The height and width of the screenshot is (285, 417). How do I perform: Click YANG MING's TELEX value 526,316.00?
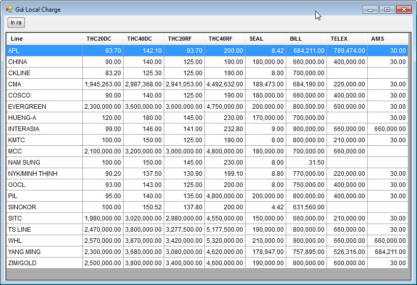pyautogui.click(x=347, y=252)
